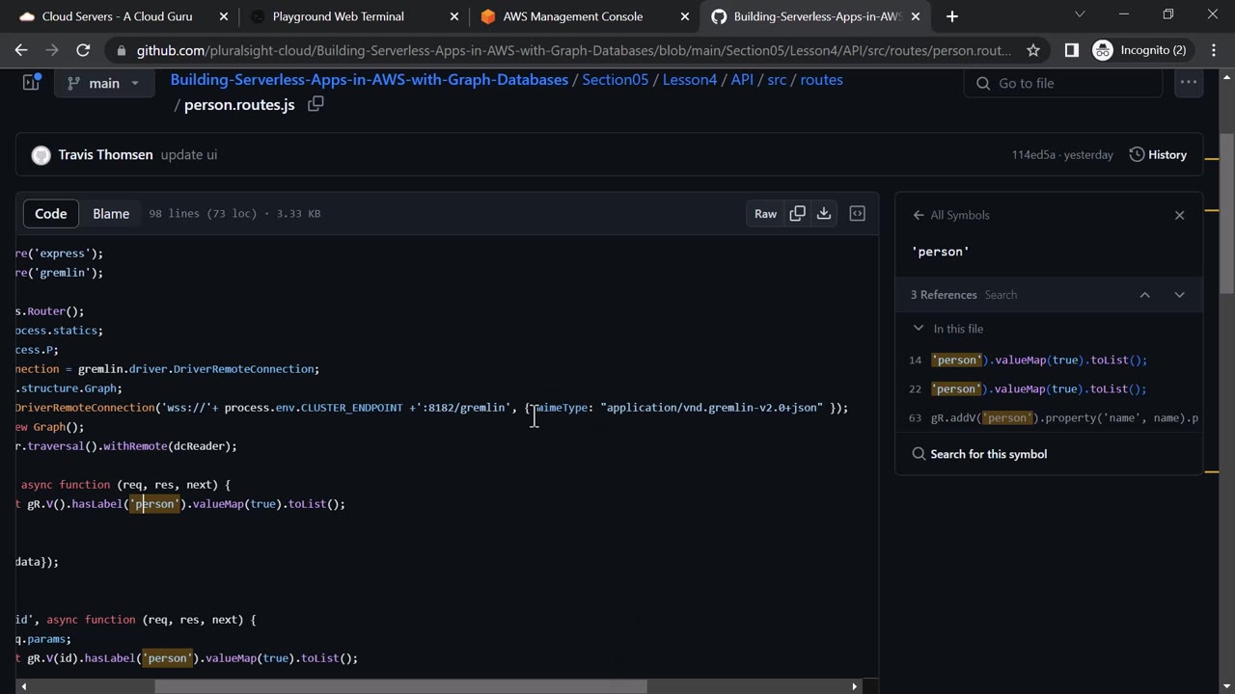Image resolution: width=1235 pixels, height=694 pixels.
Task: Jump to previous reference chevron
Action: tap(1144, 295)
